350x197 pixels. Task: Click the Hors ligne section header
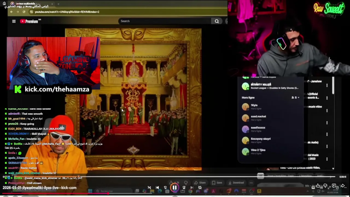pos(248,97)
